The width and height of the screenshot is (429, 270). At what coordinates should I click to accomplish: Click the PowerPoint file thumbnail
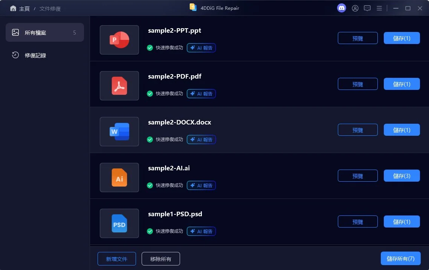(119, 40)
